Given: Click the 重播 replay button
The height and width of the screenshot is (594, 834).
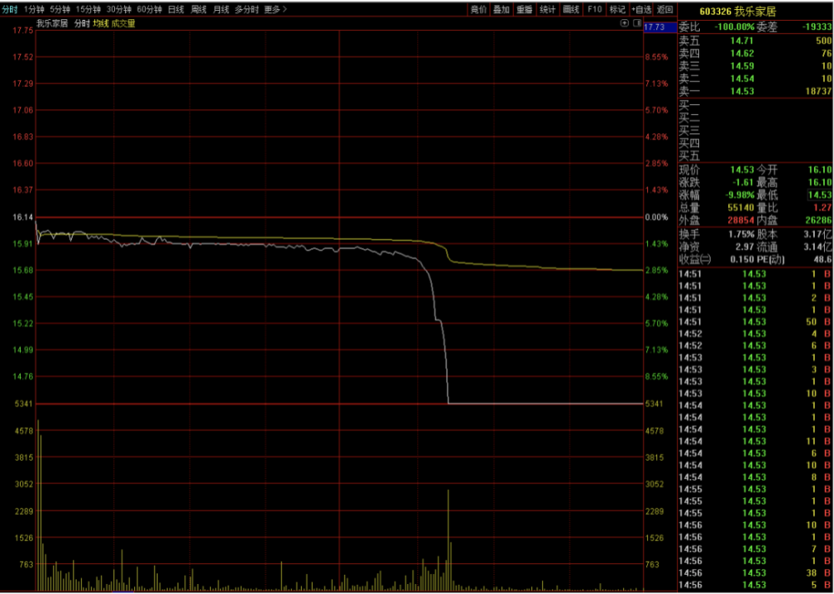Looking at the screenshot, I should pyautogui.click(x=525, y=9).
